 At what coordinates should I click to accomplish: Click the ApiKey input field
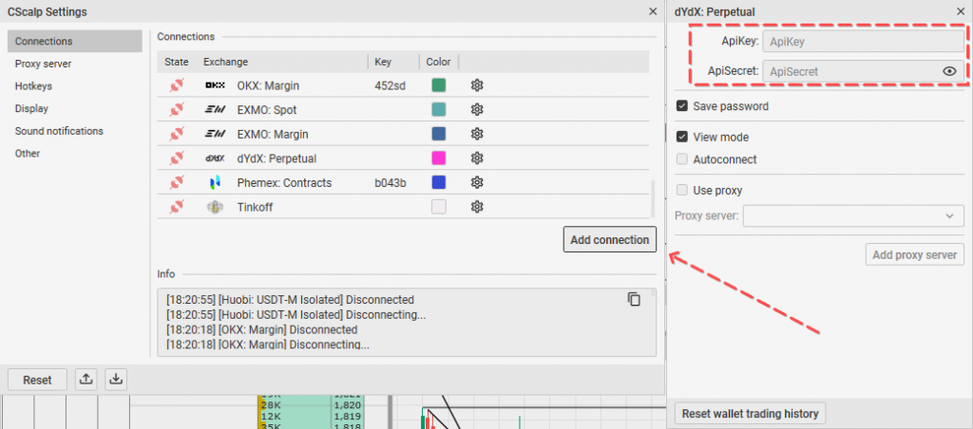click(863, 42)
